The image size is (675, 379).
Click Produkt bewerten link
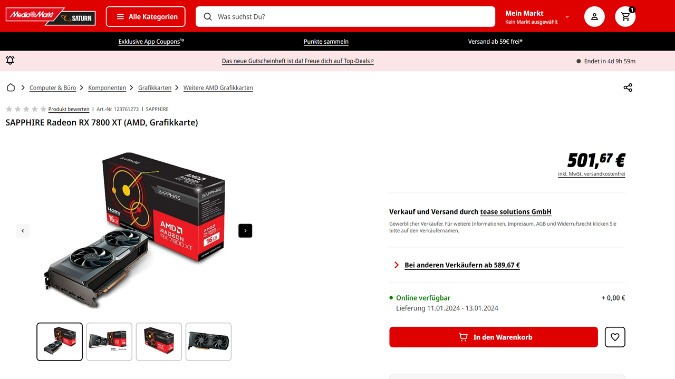(69, 109)
